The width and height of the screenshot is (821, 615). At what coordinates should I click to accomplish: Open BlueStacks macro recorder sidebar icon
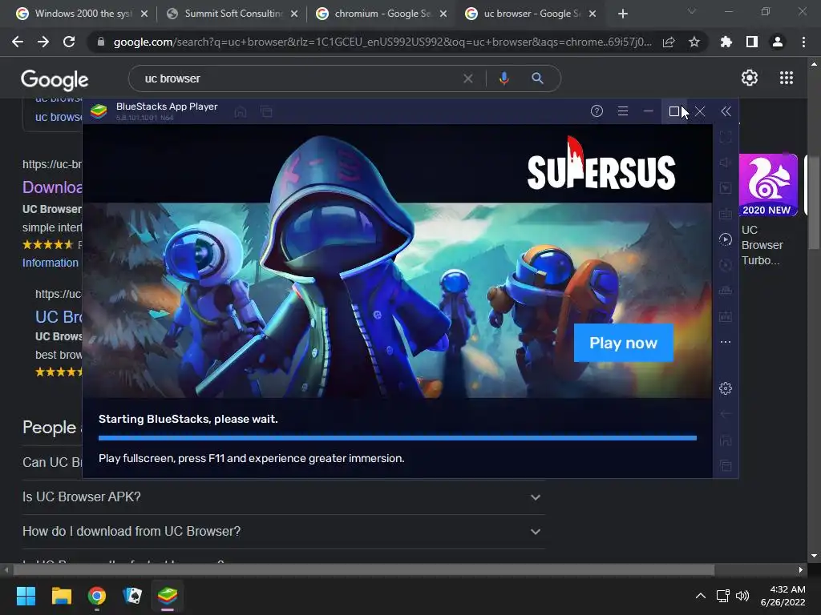click(725, 291)
